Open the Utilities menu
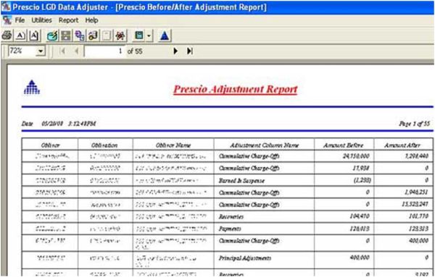The height and width of the screenshot is (277, 435). [41, 20]
